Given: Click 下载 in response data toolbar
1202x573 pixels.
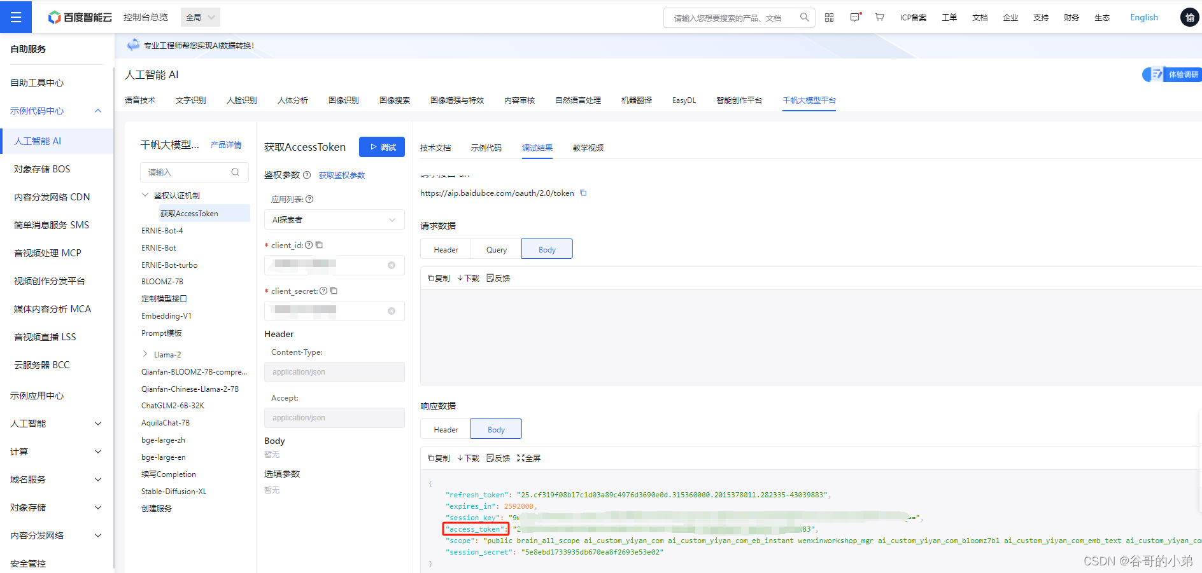Looking at the screenshot, I should 468,458.
